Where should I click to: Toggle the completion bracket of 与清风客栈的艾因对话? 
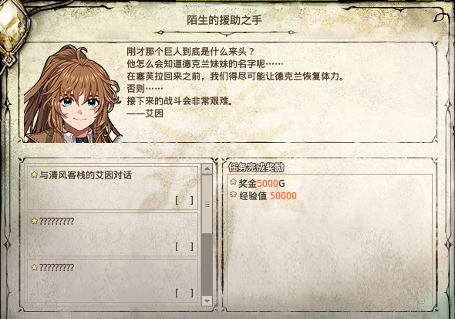[184, 200]
